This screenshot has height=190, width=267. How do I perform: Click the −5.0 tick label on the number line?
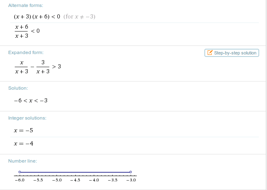coord(56,180)
